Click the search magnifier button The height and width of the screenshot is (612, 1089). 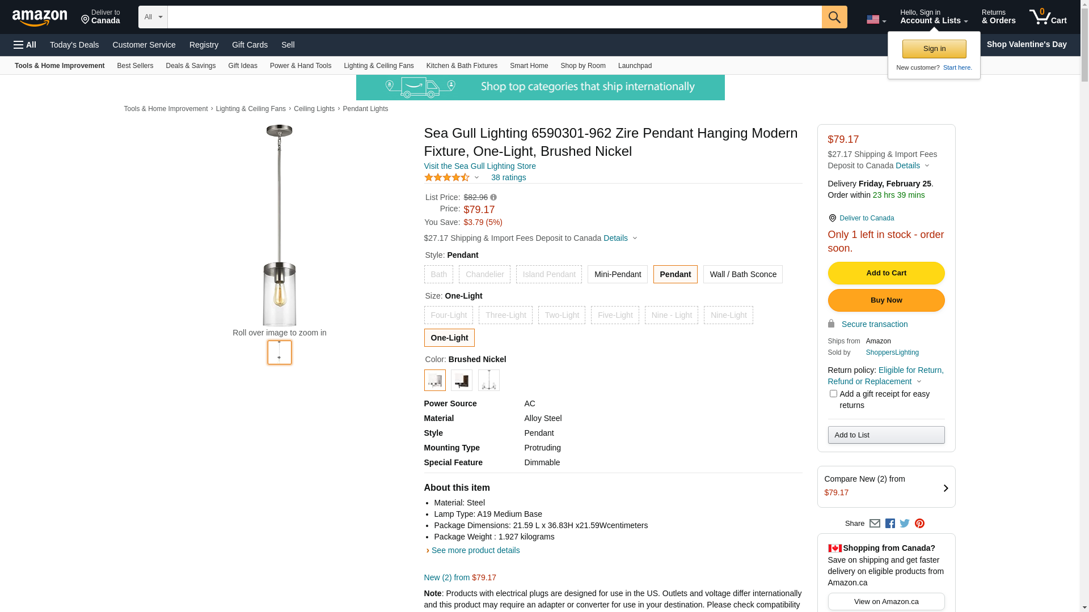pyautogui.click(x=834, y=17)
